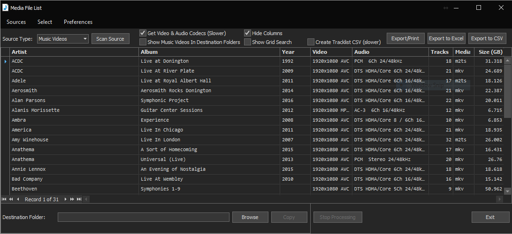The height and width of the screenshot is (234, 512).
Task: Jump back a page of records
Action: coord(11,199)
